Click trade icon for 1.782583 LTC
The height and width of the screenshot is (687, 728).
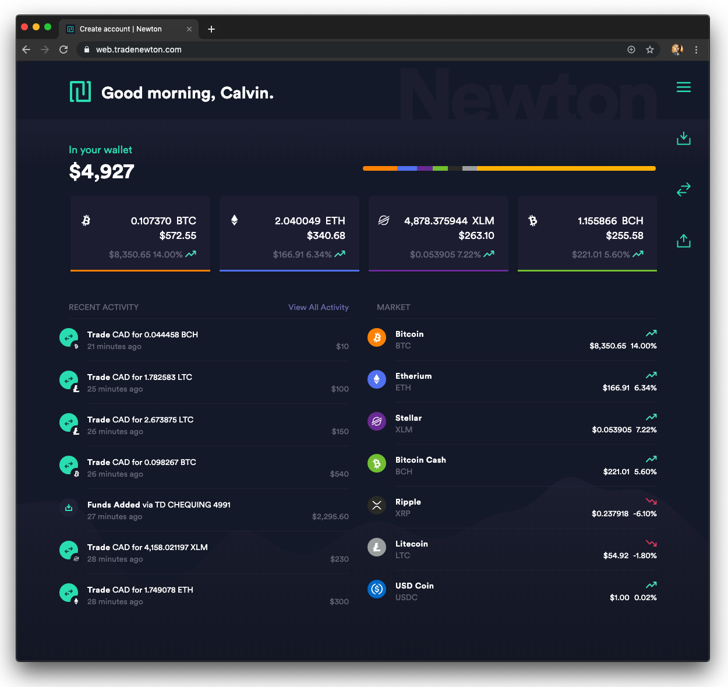(x=69, y=380)
